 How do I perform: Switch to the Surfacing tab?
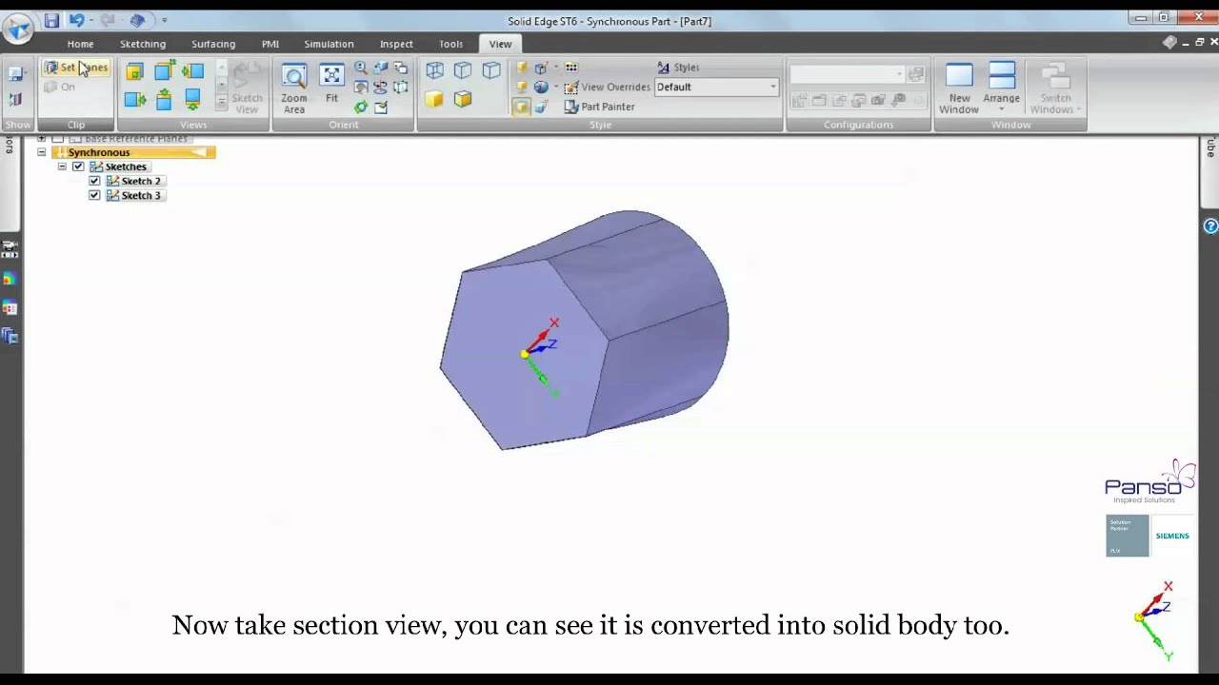coord(213,44)
